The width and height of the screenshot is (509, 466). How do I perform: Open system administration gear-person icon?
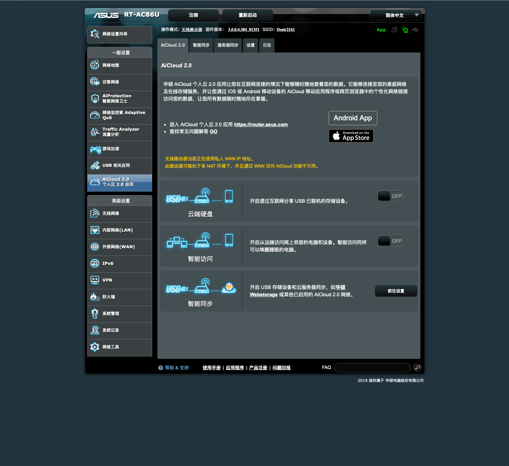tap(95, 313)
